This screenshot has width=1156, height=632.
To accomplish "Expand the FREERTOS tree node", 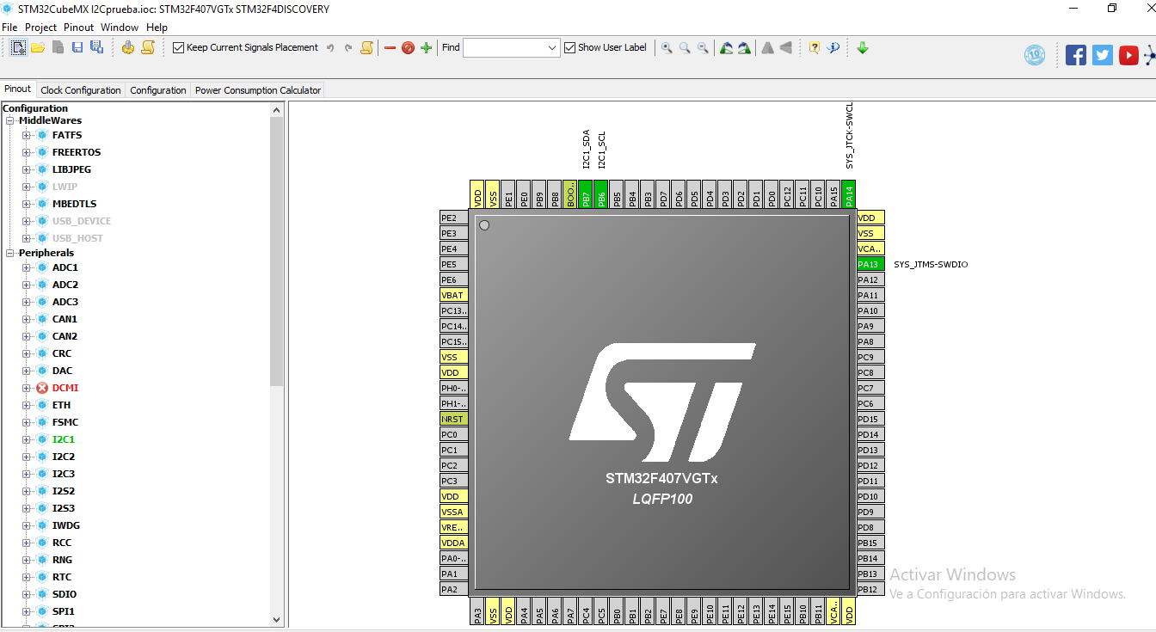I will [x=26, y=152].
